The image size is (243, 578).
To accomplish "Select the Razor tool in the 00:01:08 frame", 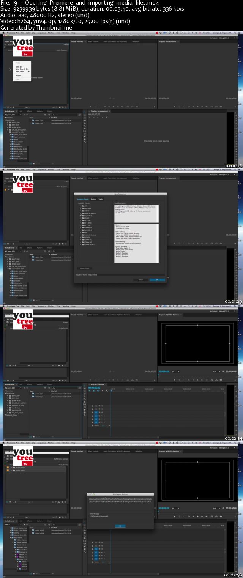I will coord(85,129).
